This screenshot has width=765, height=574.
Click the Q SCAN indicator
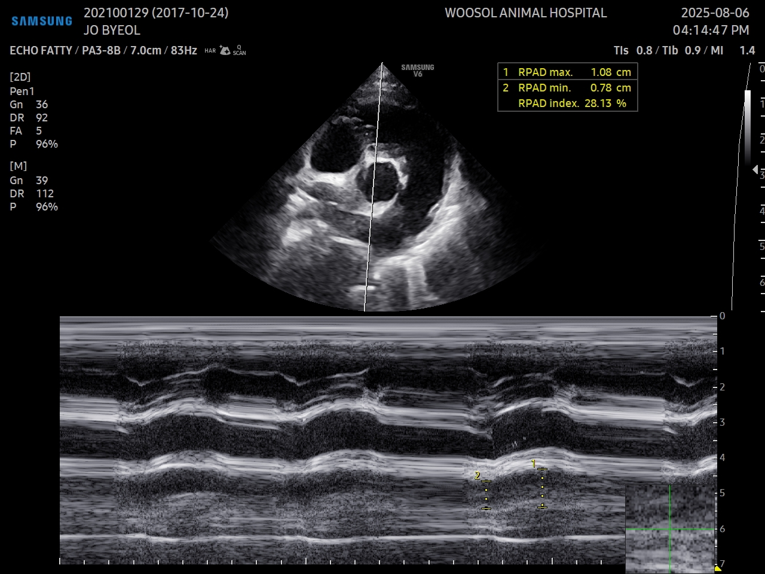pos(239,50)
